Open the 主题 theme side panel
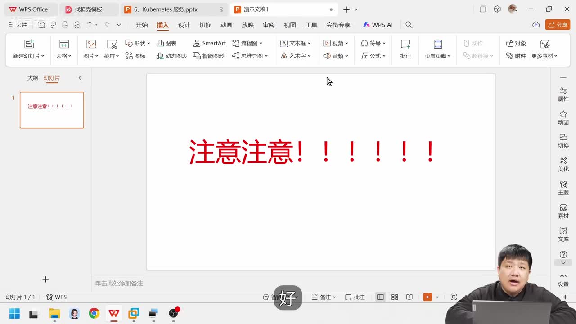 pos(563,188)
